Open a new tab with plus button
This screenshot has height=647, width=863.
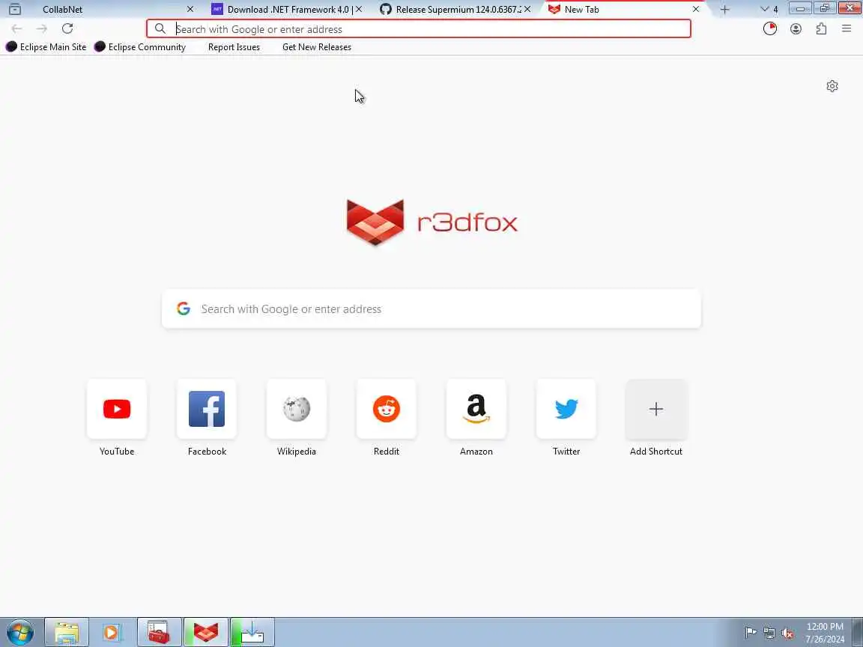click(725, 9)
